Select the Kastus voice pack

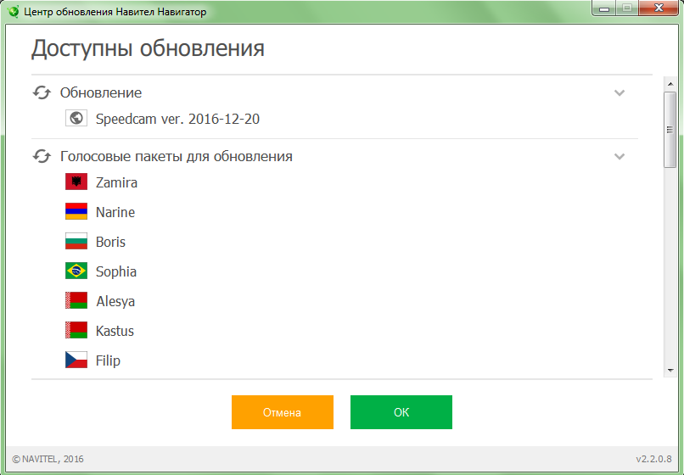(115, 331)
